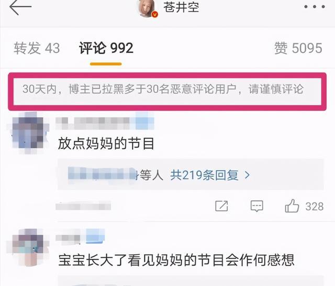The height and width of the screenshot is (286, 335).
Task: Like the comment with 328 thumbs-up
Action: tap(292, 206)
